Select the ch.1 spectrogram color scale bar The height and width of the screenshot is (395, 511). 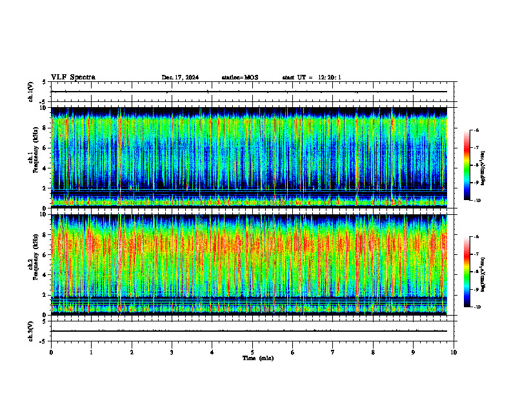[467, 165]
